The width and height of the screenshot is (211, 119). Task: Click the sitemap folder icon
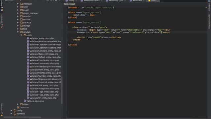[21, 22]
